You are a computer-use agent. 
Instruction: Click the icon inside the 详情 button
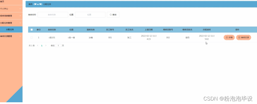point(227,37)
